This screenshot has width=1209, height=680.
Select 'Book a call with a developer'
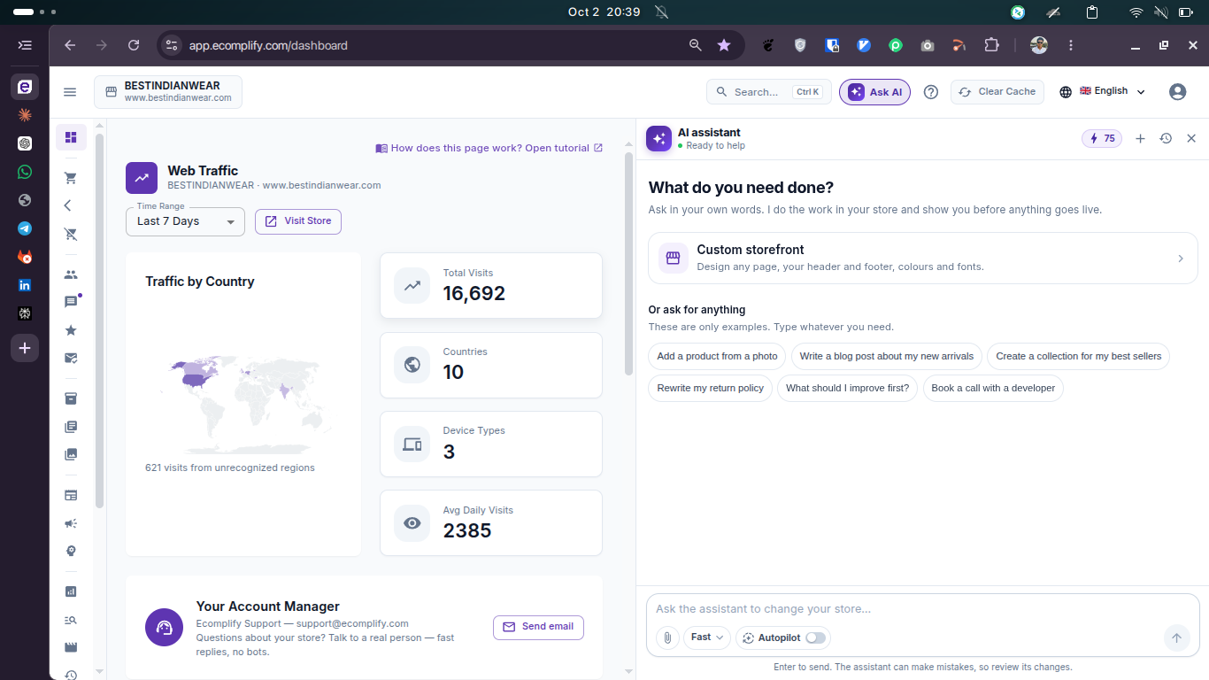993,388
